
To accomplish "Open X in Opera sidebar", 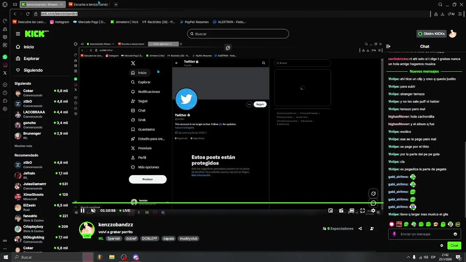I will (x=5, y=73).
